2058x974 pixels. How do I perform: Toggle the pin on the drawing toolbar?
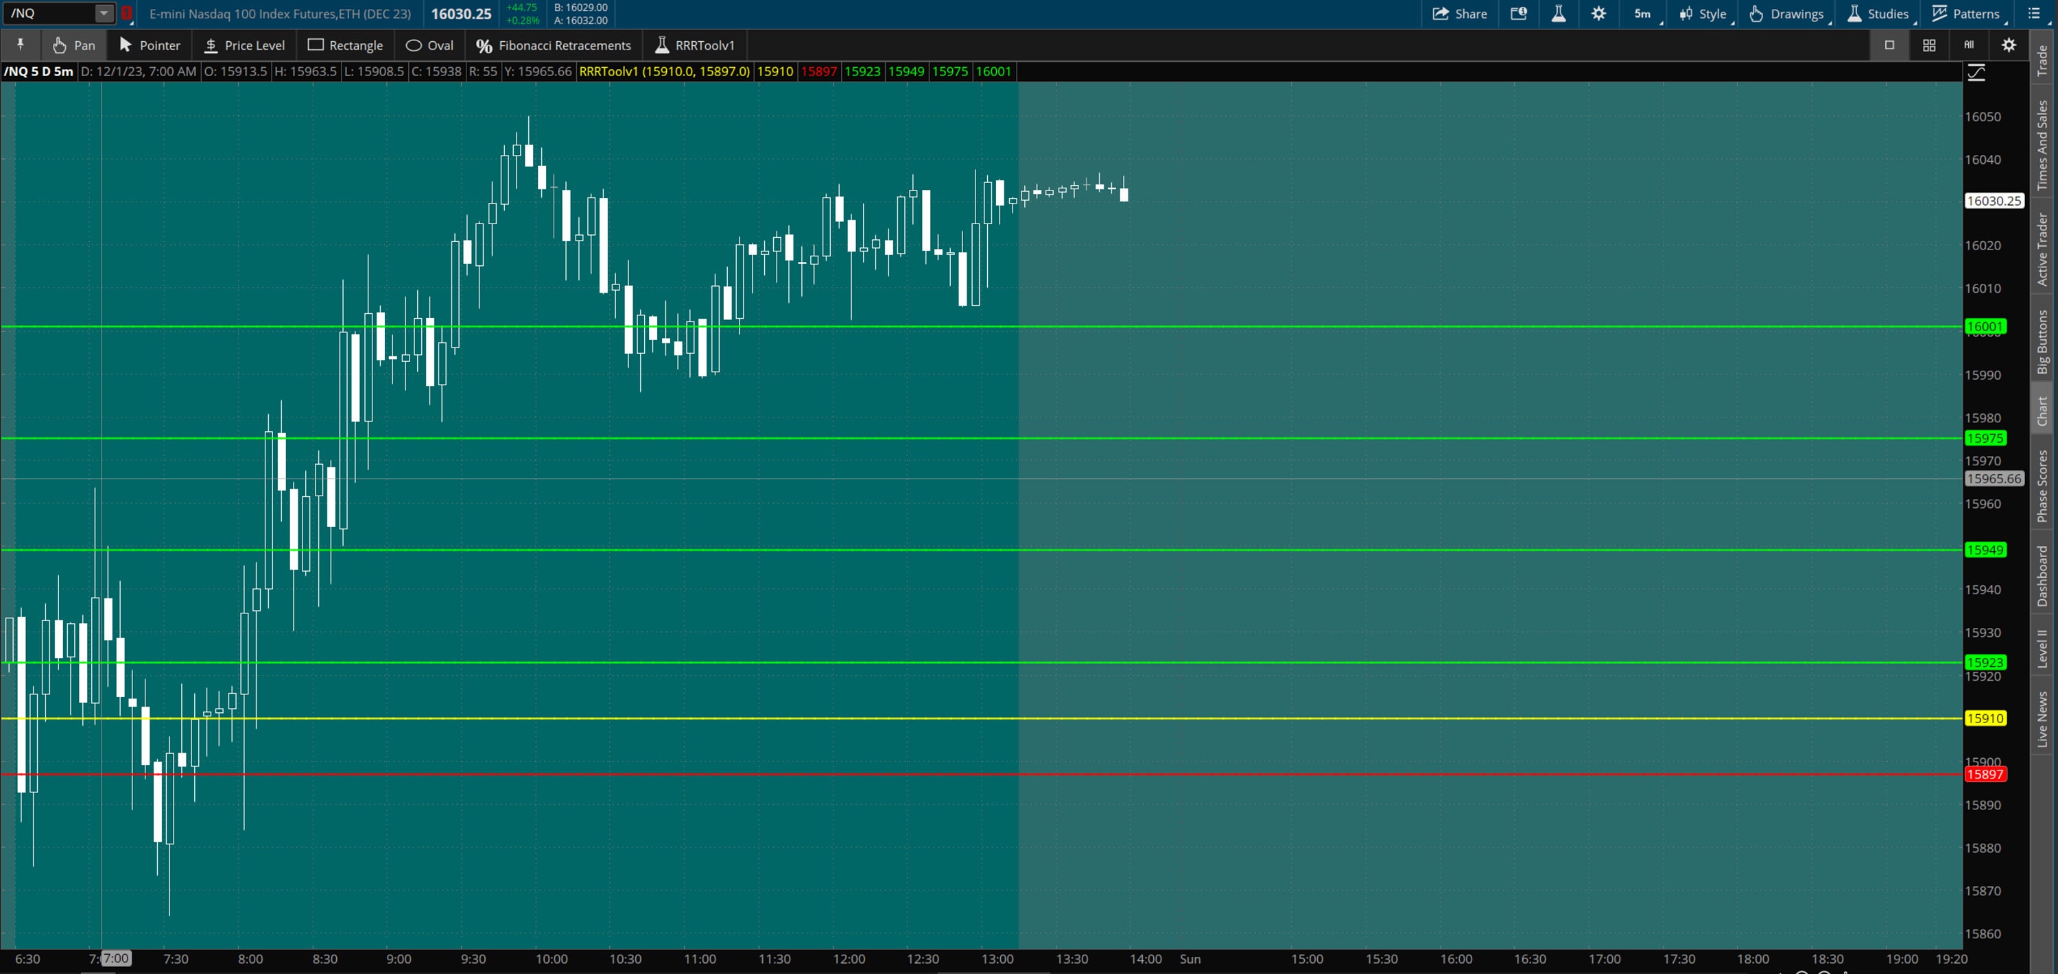(x=20, y=45)
